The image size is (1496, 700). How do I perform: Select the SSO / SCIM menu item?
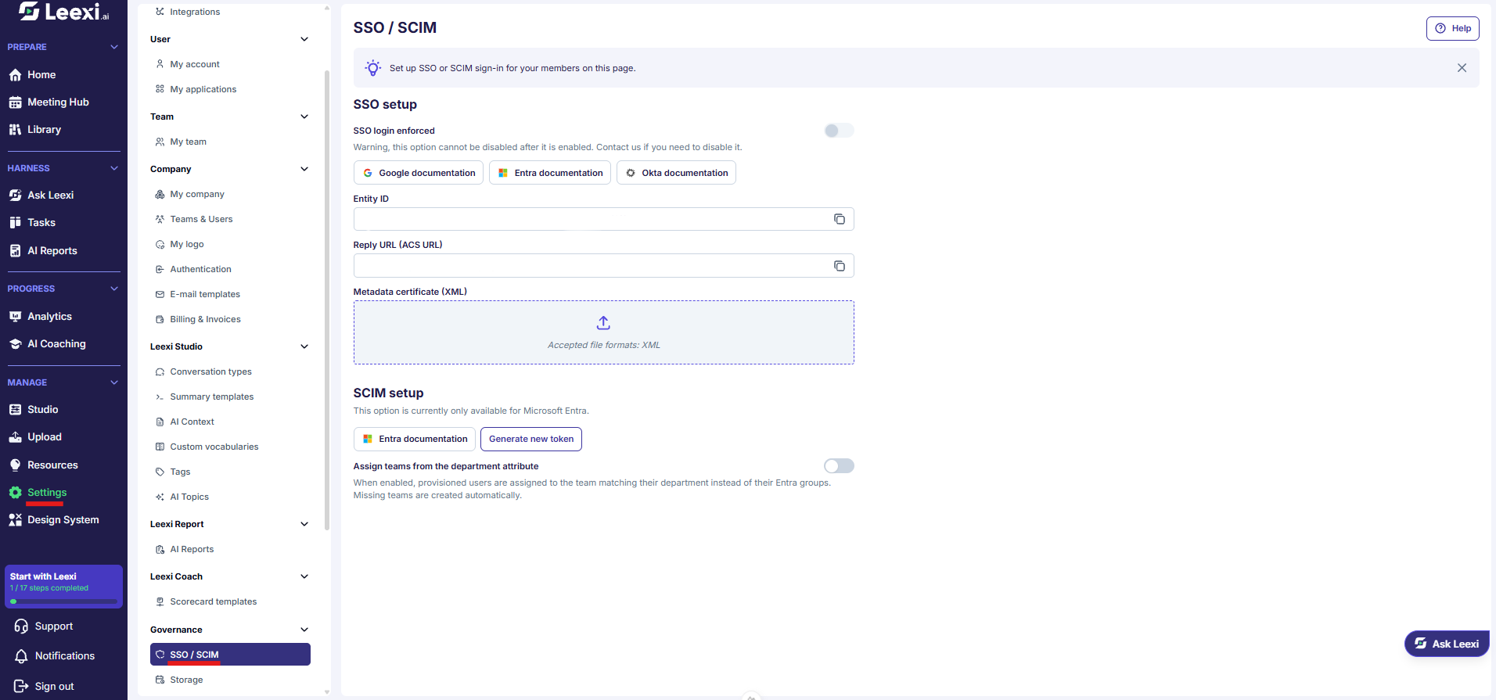pos(230,655)
